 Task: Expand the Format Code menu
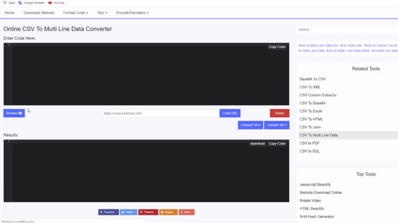click(75, 12)
